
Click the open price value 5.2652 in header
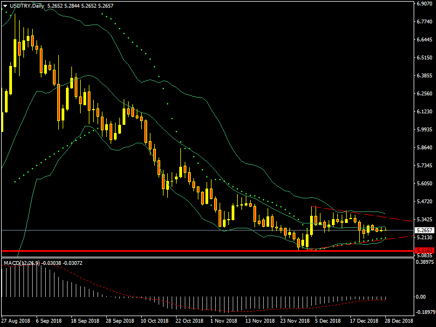coord(55,6)
